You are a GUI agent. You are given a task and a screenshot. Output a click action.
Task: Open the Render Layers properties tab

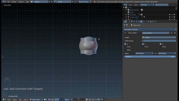click(x=132, y=21)
